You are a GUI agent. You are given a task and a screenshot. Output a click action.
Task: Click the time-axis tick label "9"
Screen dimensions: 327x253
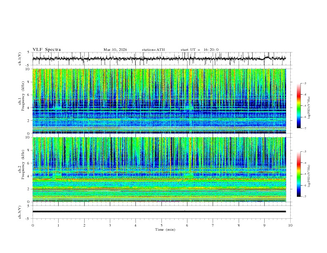click(x=264, y=225)
